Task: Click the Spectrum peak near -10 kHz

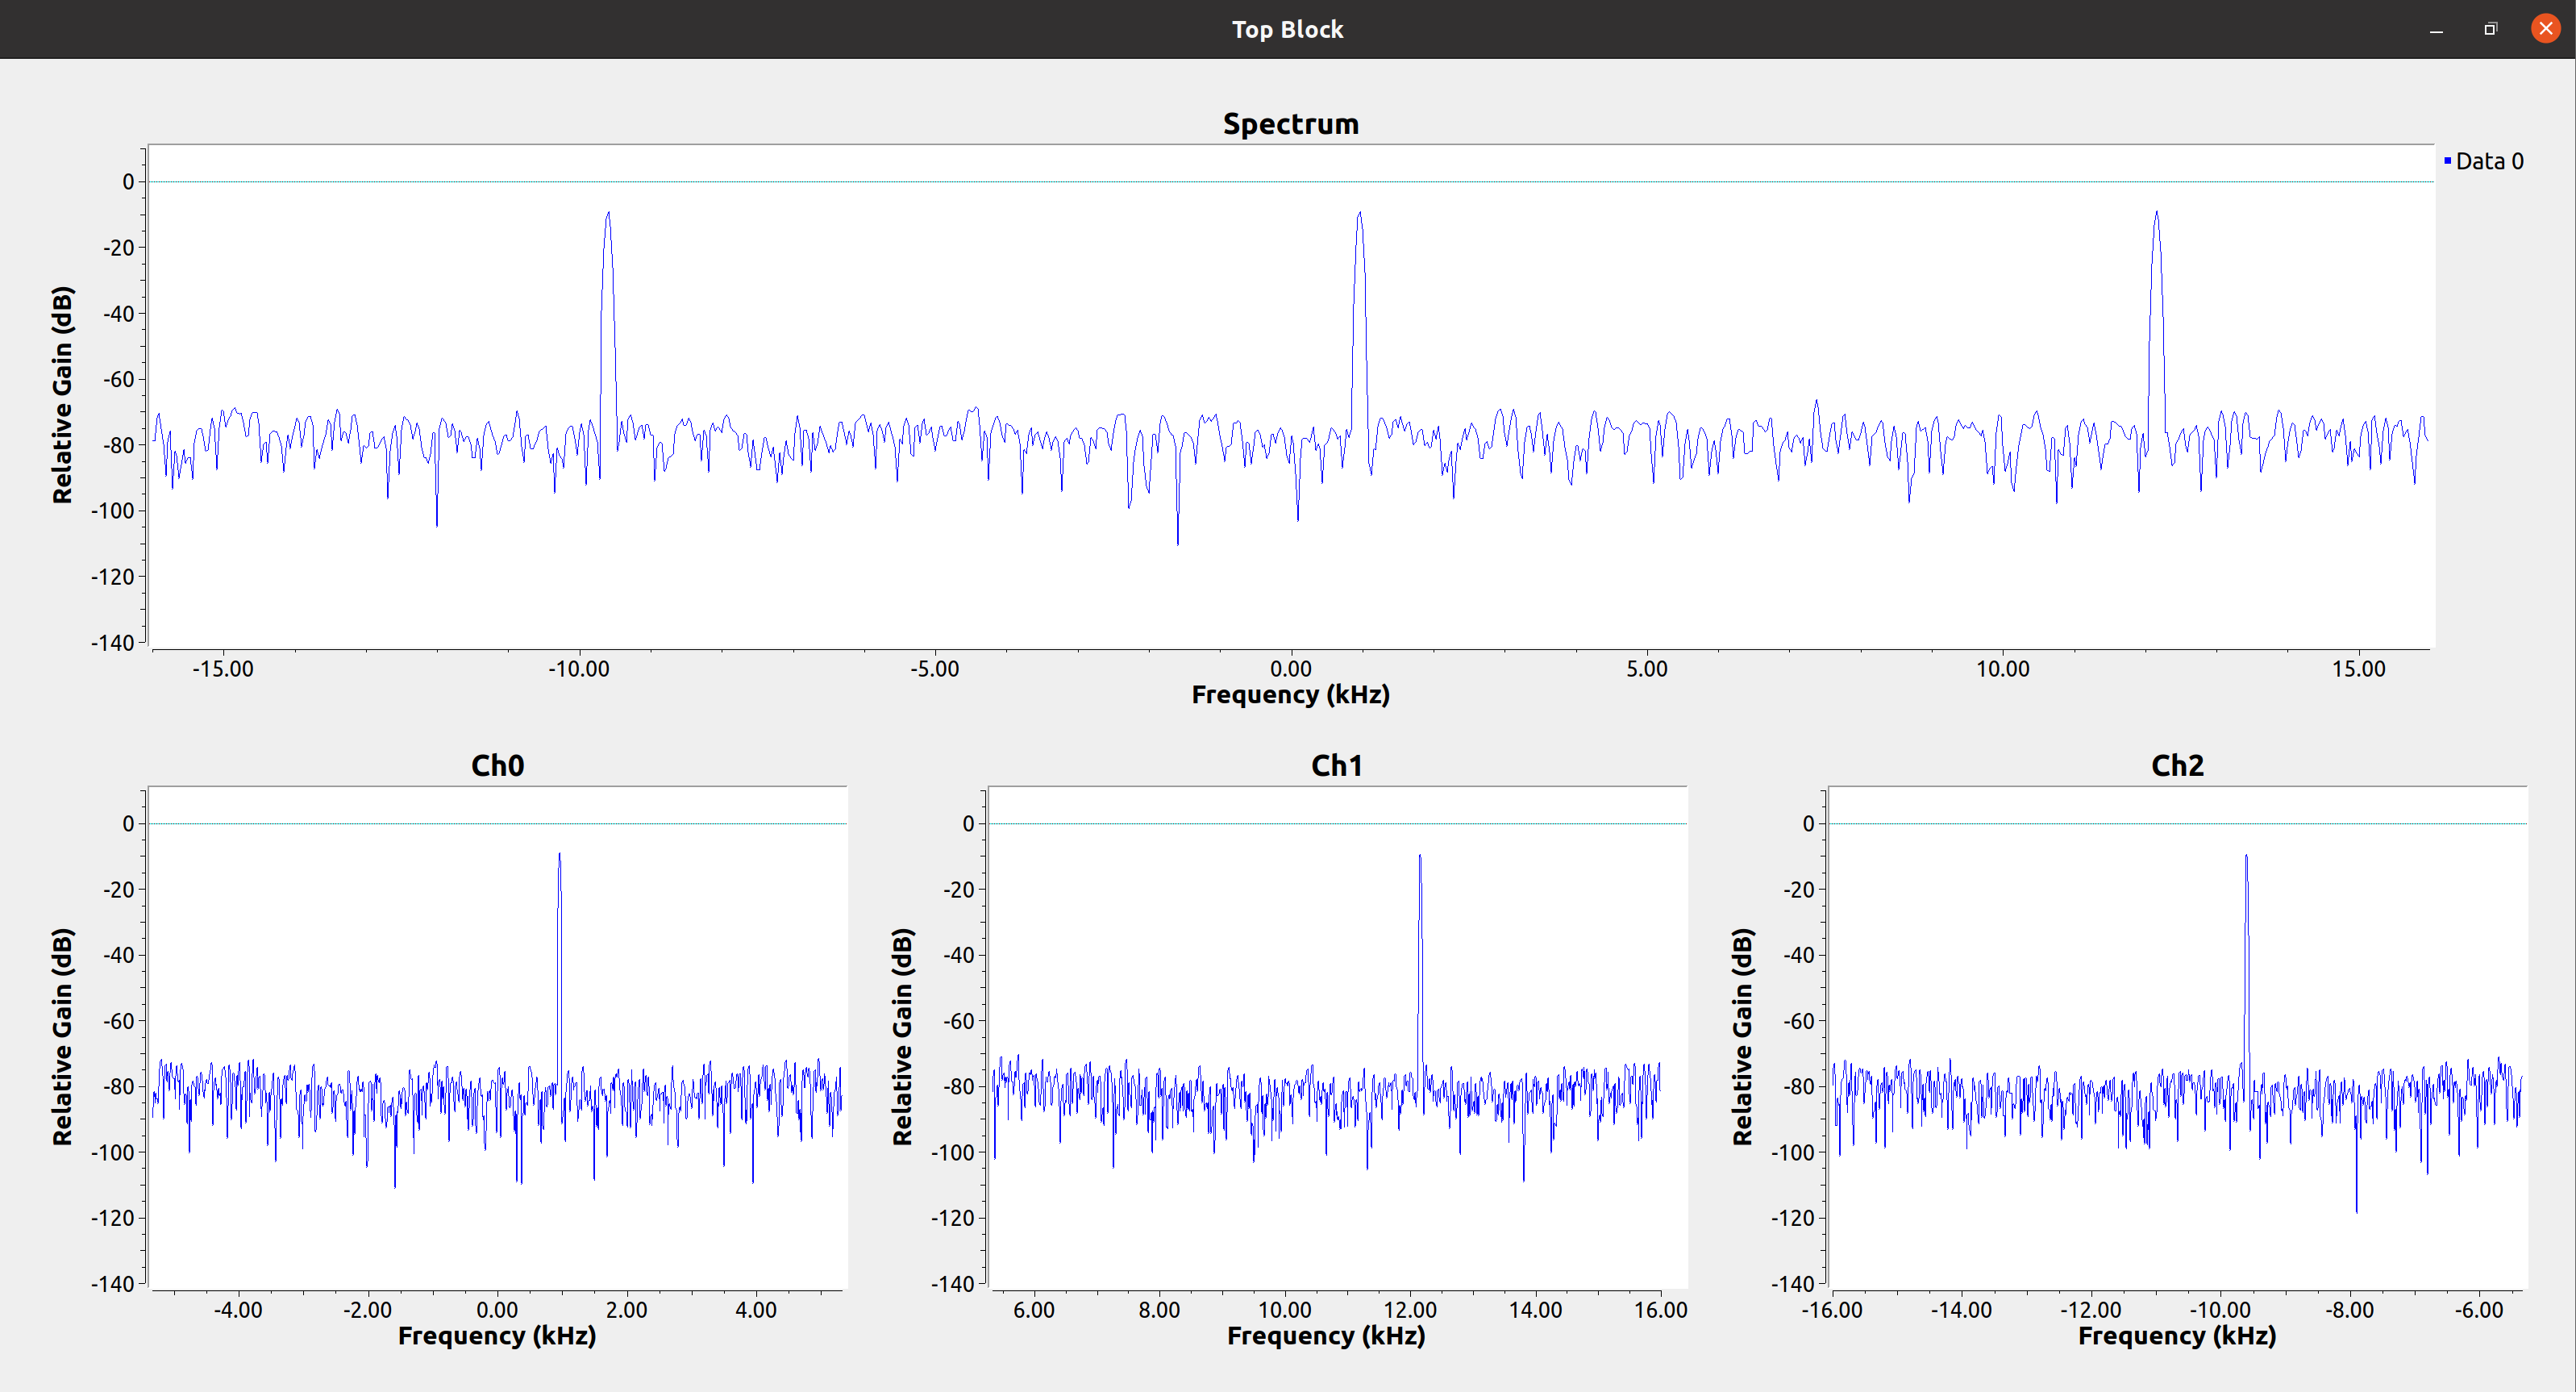Action: click(x=607, y=215)
